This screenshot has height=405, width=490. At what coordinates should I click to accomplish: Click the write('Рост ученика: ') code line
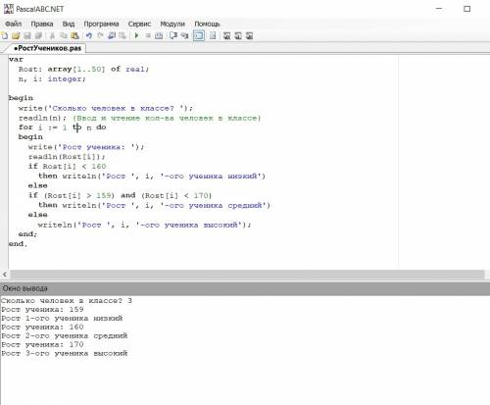pos(86,147)
